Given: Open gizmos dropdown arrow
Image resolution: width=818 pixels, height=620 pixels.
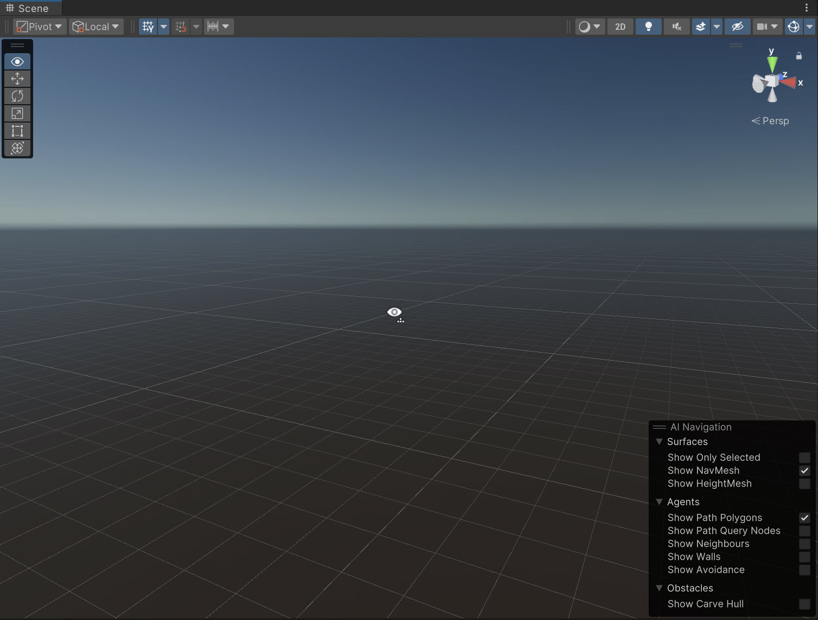Looking at the screenshot, I should pyautogui.click(x=809, y=27).
